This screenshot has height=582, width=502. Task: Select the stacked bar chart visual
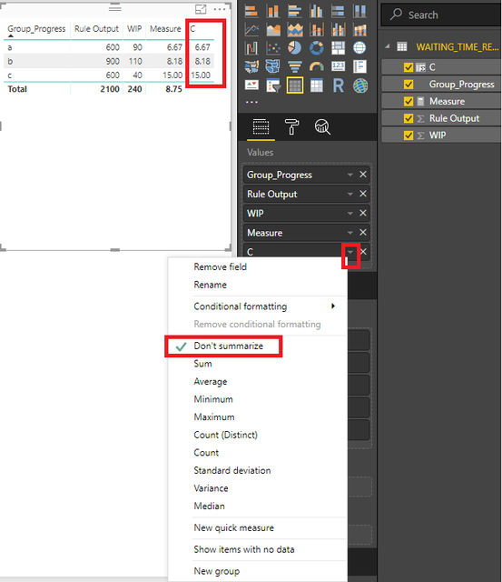click(x=251, y=11)
